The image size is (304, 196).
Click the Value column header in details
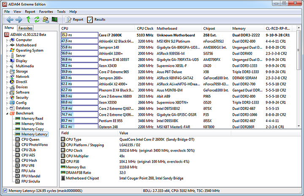tap(174, 133)
